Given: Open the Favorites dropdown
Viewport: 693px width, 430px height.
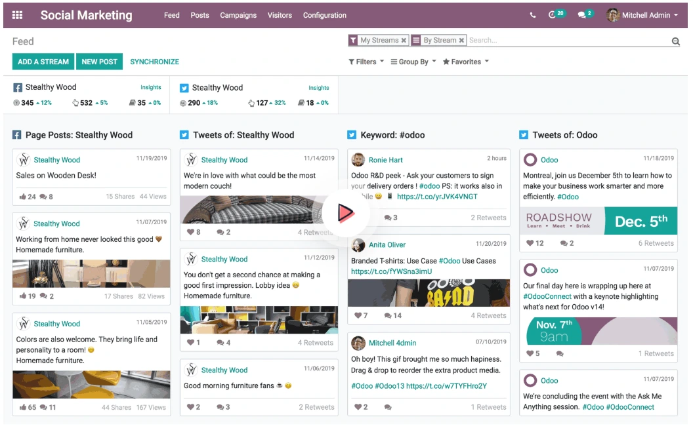Looking at the screenshot, I should (466, 62).
